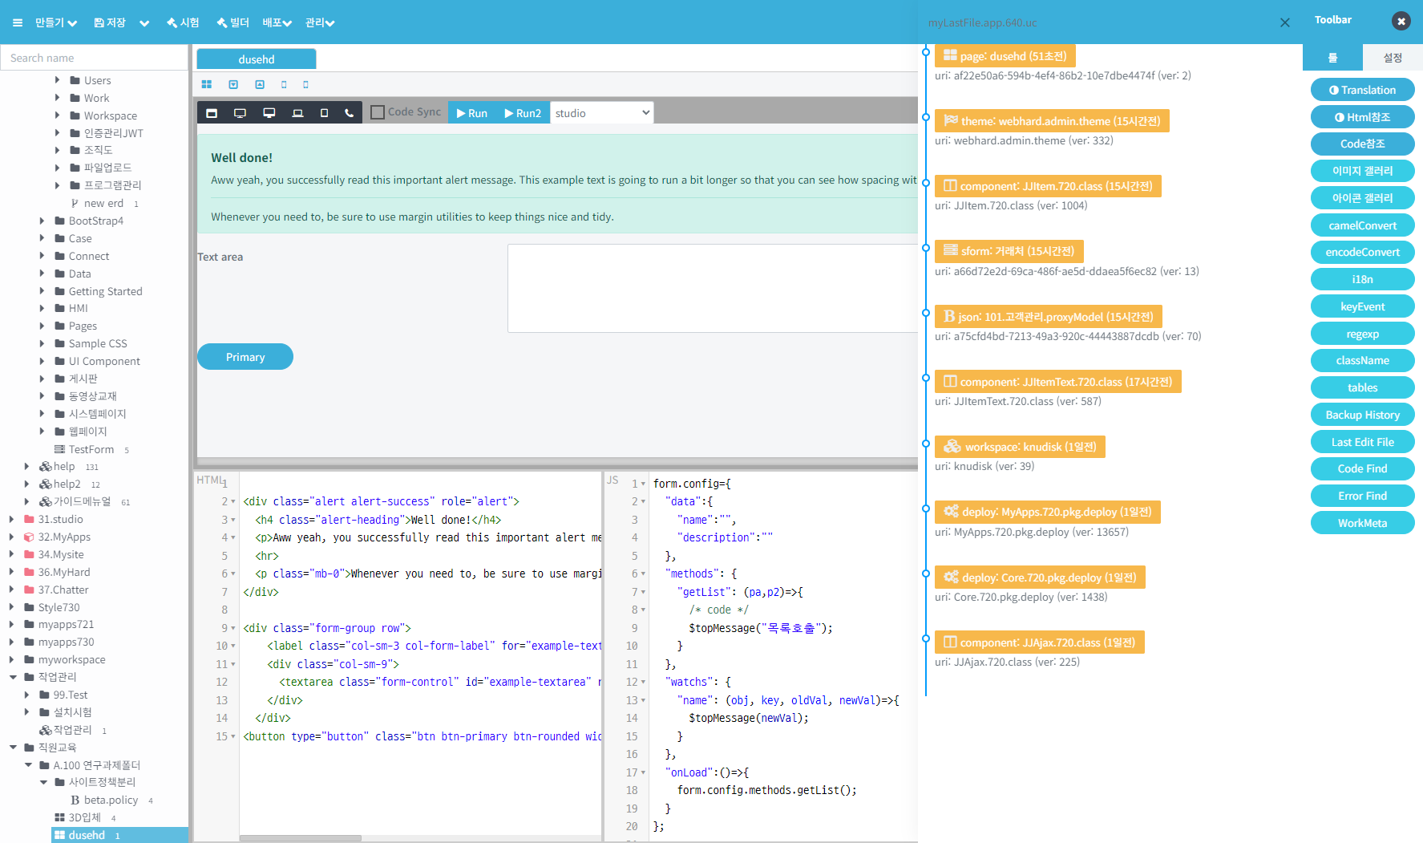Click the Run2 button
The height and width of the screenshot is (843, 1423).
point(523,113)
